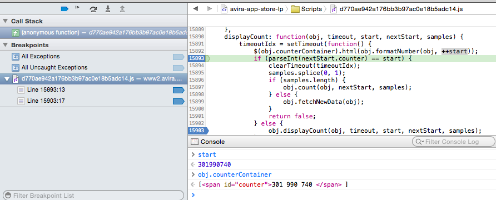The height and width of the screenshot is (200, 496).
Task: Select avira-app-store-lp in the path bar
Action: coord(256,9)
